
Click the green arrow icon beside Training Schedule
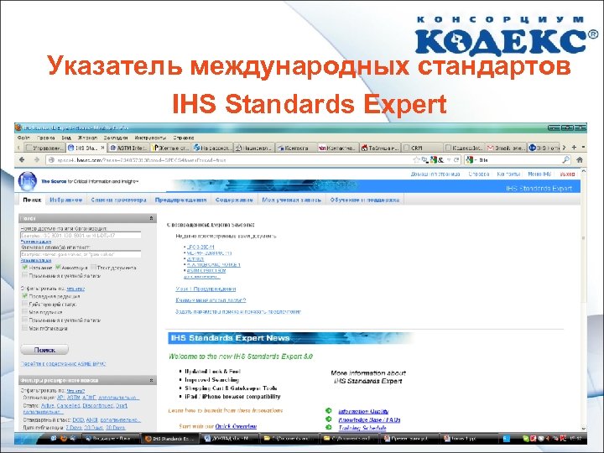pos(328,427)
